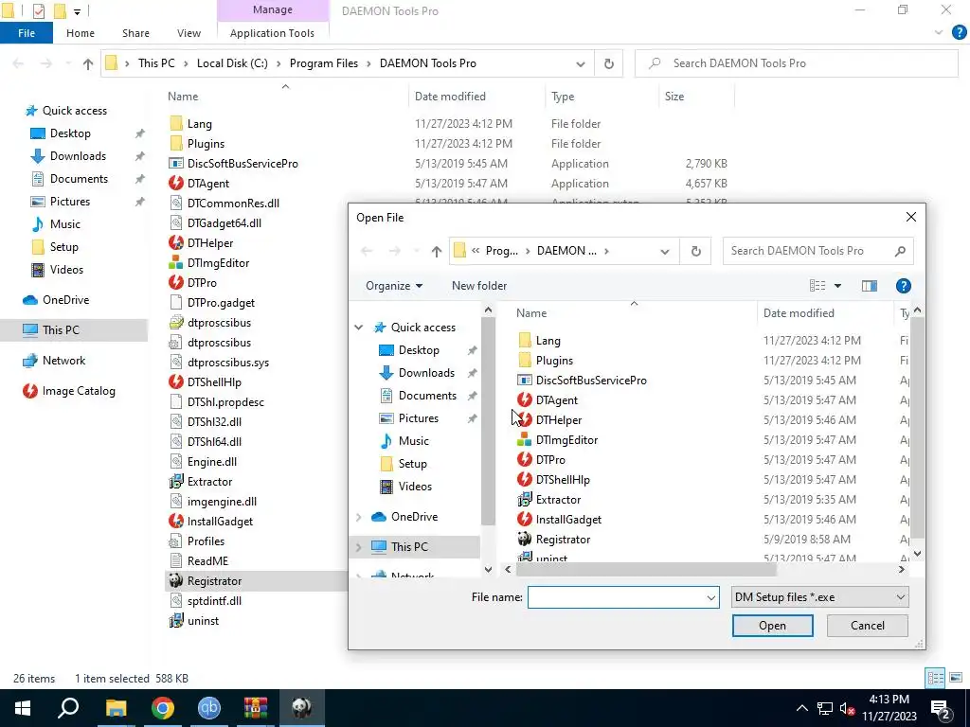Viewport: 970px width, 727px height.
Task: Expand the File name history dropdown
Action: coord(710,597)
